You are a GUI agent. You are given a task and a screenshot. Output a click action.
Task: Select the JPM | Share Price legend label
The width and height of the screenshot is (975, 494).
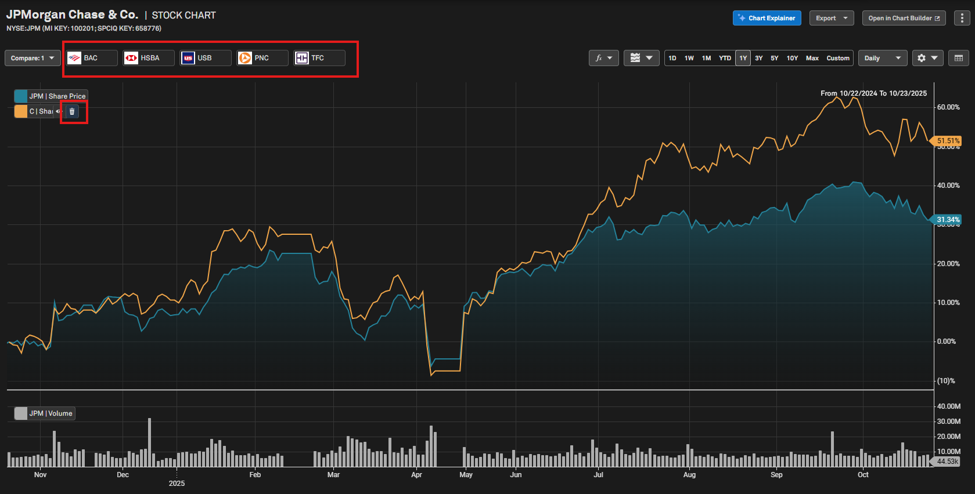57,96
